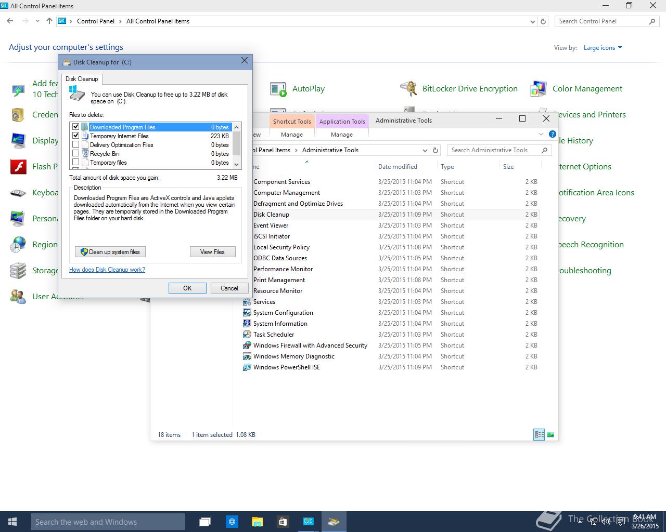Click the Files to delete list's up arrow

point(237,127)
